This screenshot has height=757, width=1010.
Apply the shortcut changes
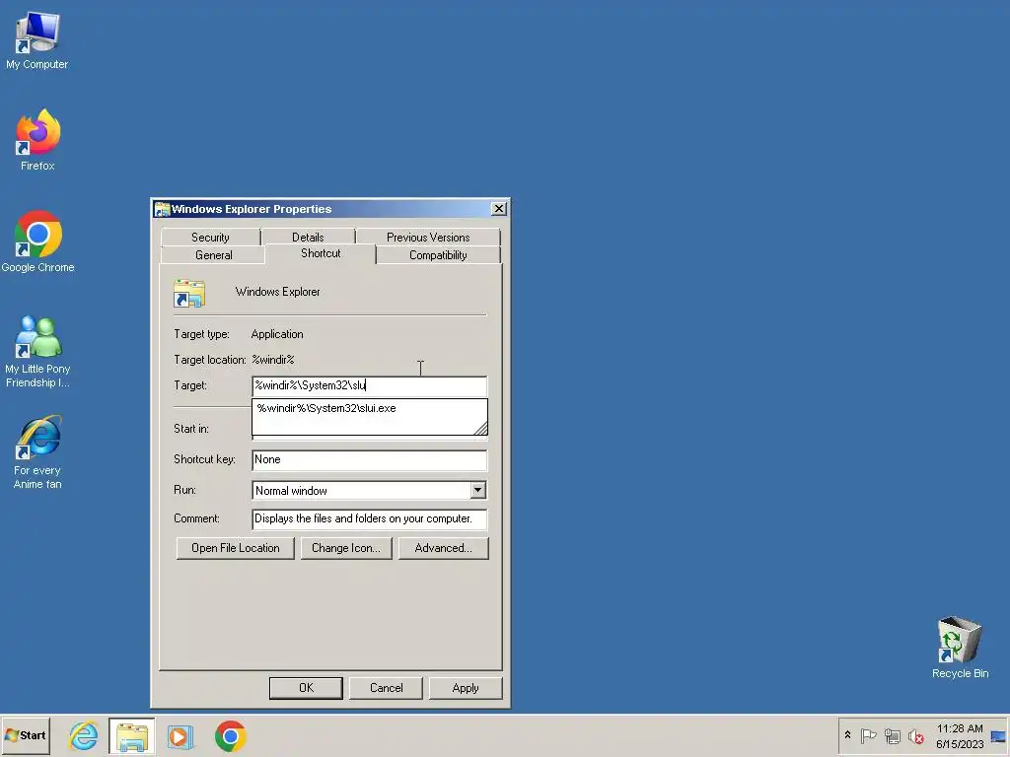click(466, 688)
